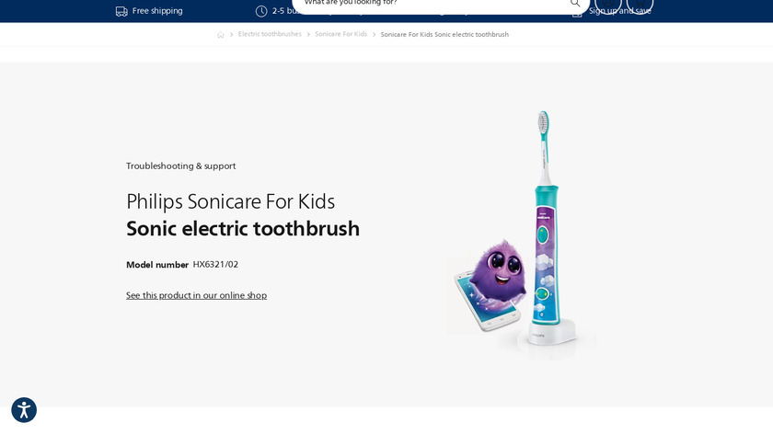Click the home breadcrumb icon
The width and height of the screenshot is (773, 434).
pyautogui.click(x=220, y=35)
